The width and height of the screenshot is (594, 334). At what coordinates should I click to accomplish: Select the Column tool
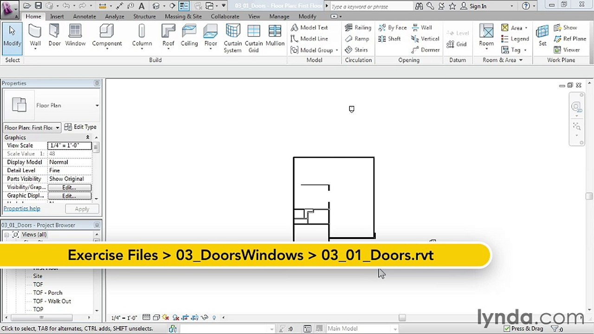142,36
